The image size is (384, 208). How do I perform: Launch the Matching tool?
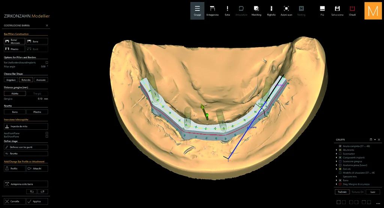coord(256,11)
